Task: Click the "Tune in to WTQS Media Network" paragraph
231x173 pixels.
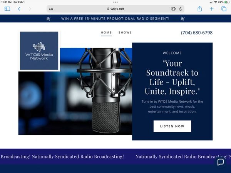Action: (172, 106)
